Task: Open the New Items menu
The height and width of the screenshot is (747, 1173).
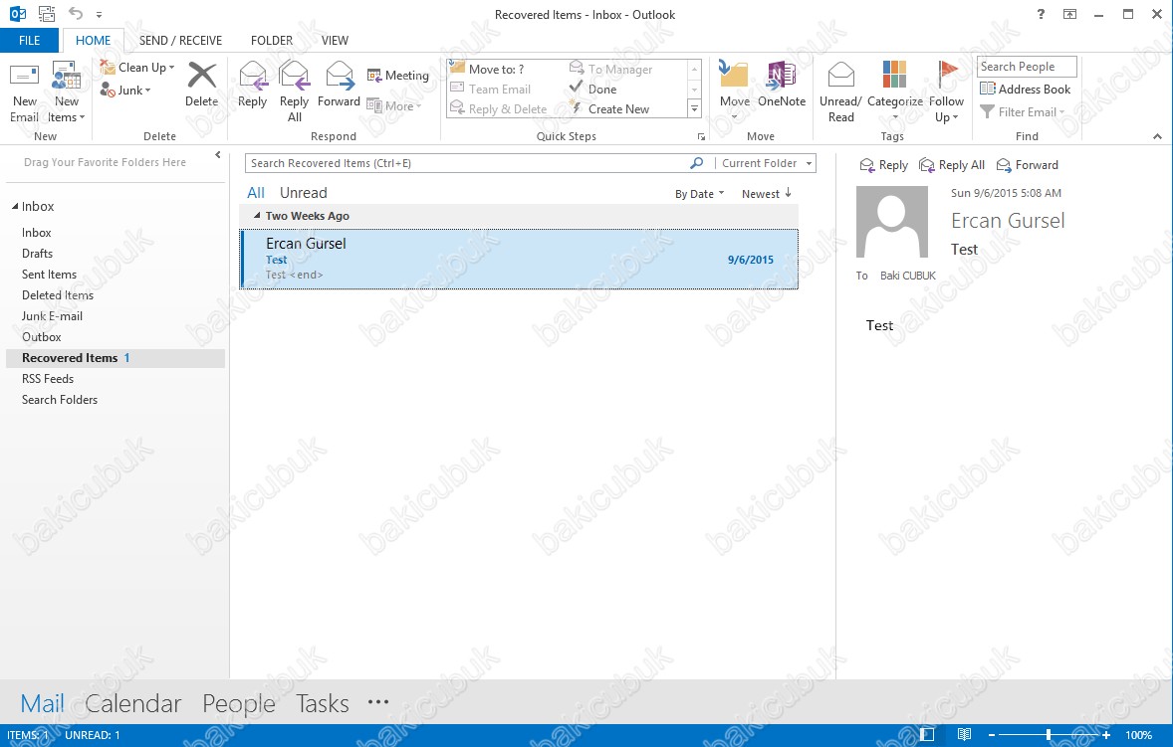Action: coord(66,93)
